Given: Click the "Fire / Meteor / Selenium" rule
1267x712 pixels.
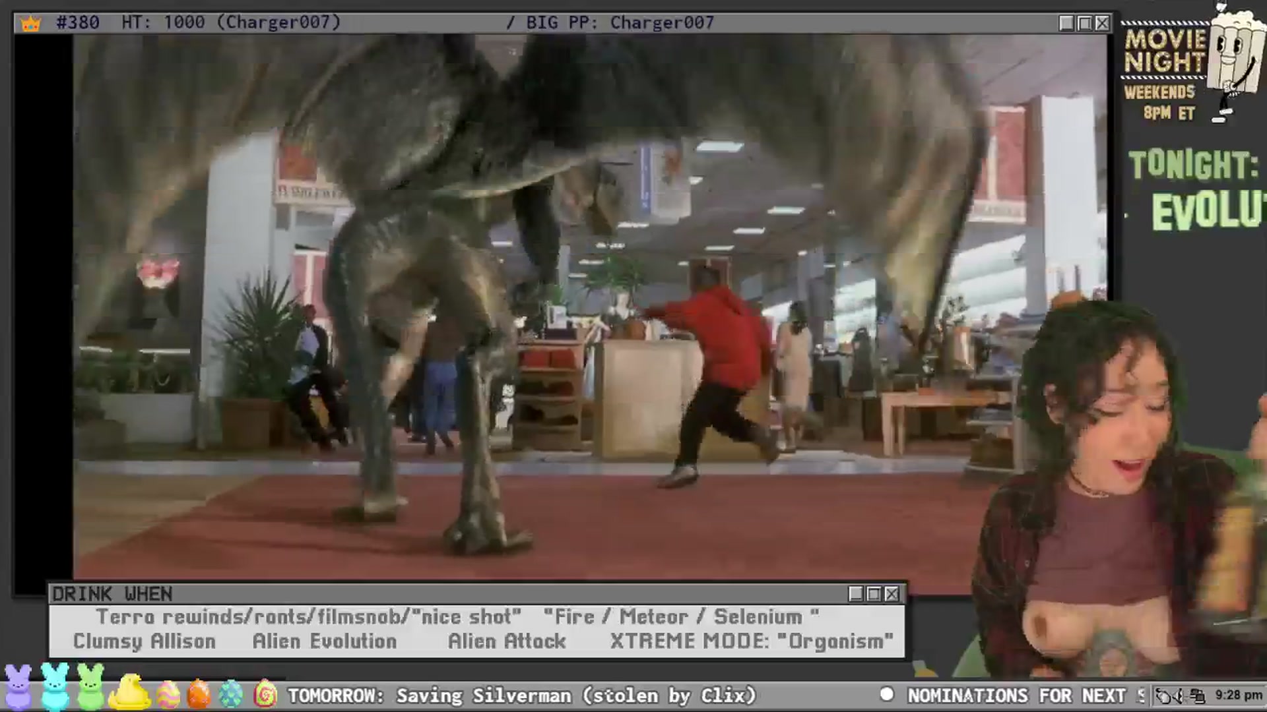Looking at the screenshot, I should [x=681, y=617].
